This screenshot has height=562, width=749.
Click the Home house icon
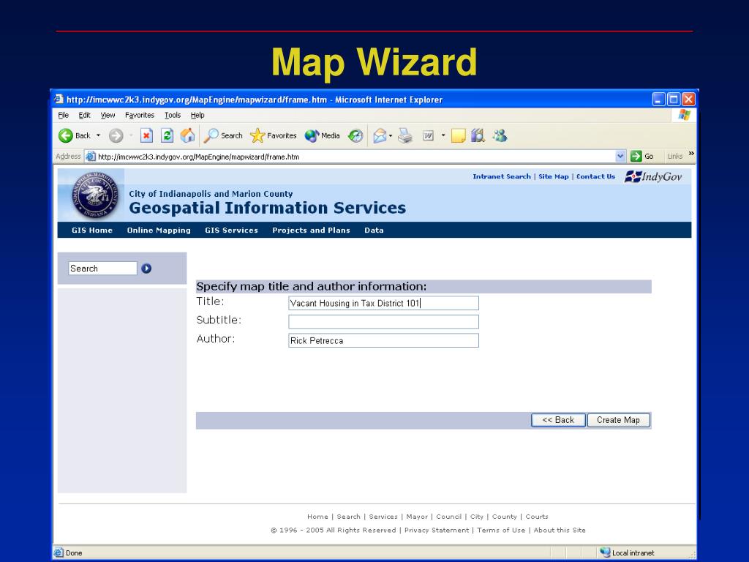tap(187, 135)
